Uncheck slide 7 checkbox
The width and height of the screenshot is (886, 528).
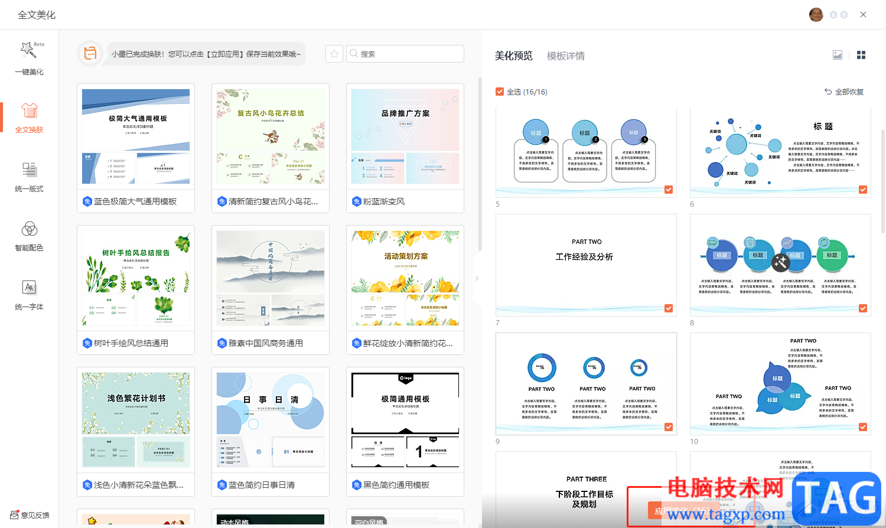(669, 308)
